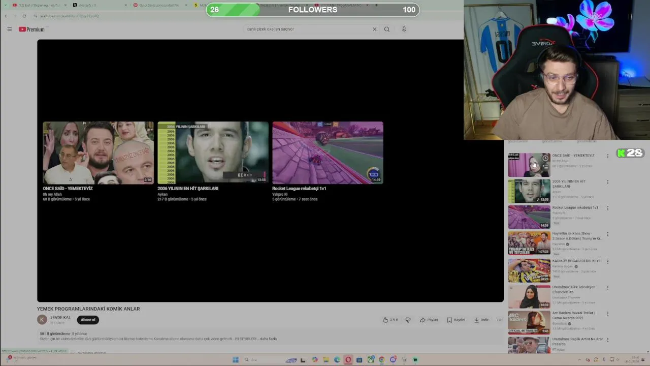
Task: Clear the search box with X
Action: [x=375, y=29]
